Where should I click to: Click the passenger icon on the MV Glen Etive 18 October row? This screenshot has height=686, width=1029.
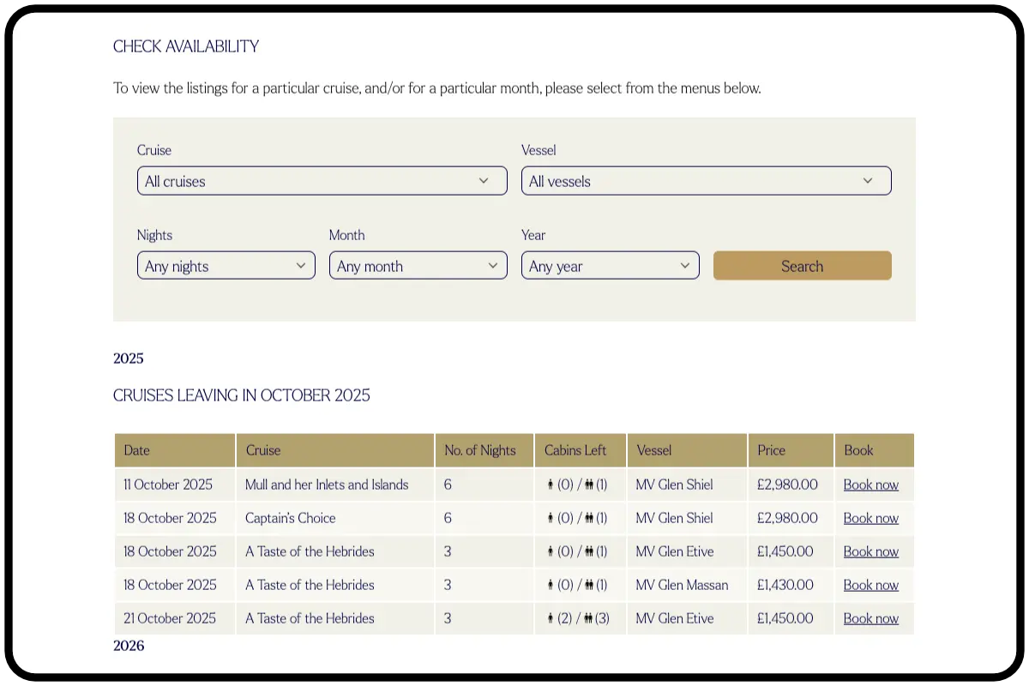[x=551, y=551]
